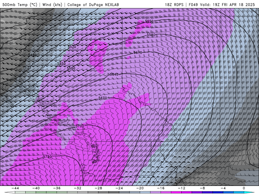Click the 5520 height contour label
Image resolution: width=259 pixels, height=194 pixels.
[72, 47]
